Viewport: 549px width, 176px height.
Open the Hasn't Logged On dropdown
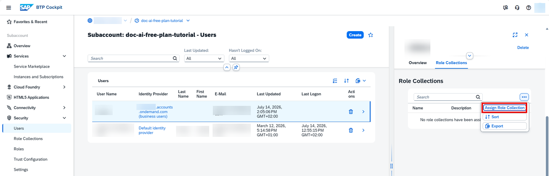(249, 59)
